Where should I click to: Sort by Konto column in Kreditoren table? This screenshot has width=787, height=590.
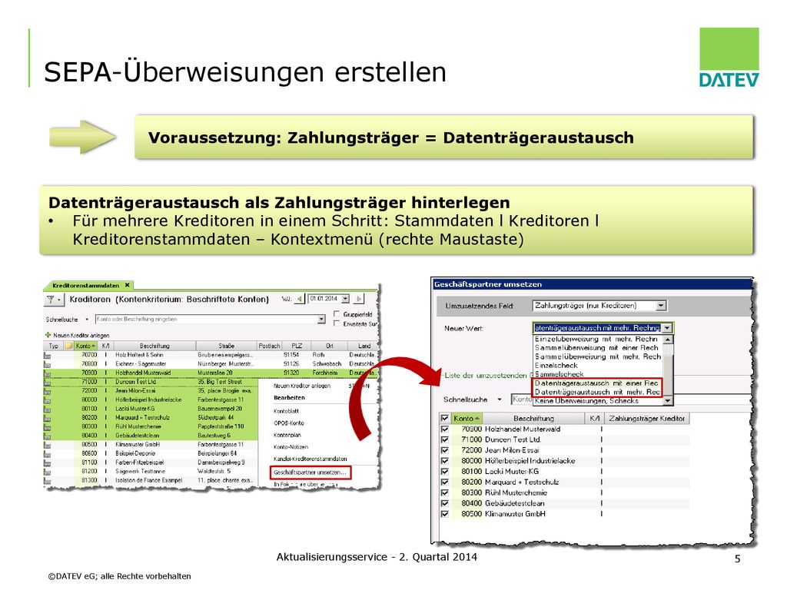86,346
